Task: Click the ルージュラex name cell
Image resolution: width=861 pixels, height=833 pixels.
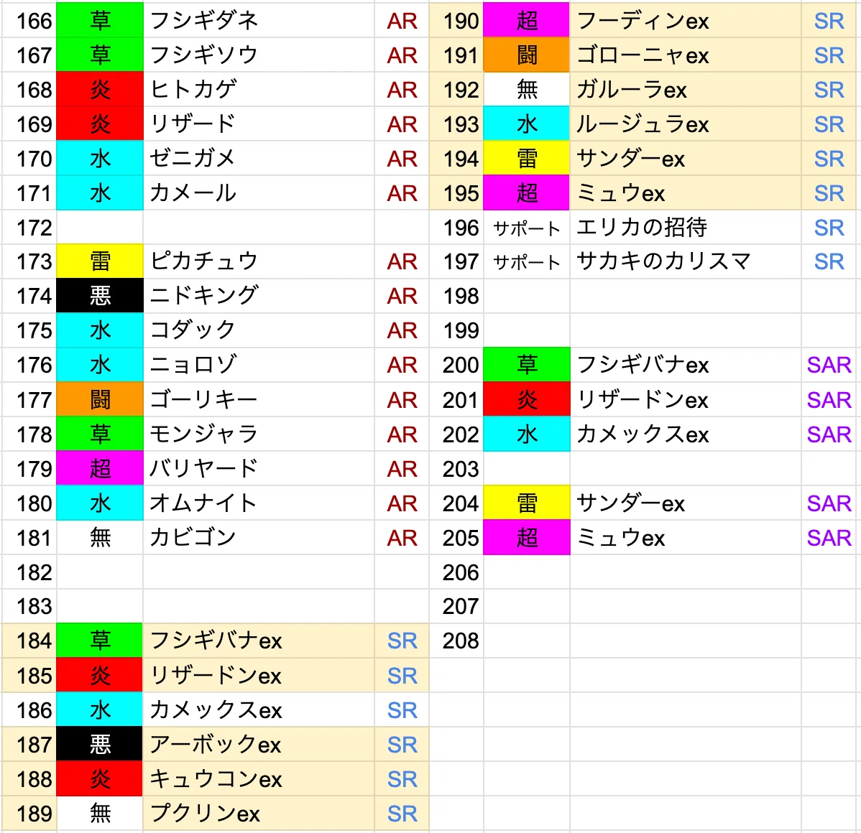Action: [686, 124]
